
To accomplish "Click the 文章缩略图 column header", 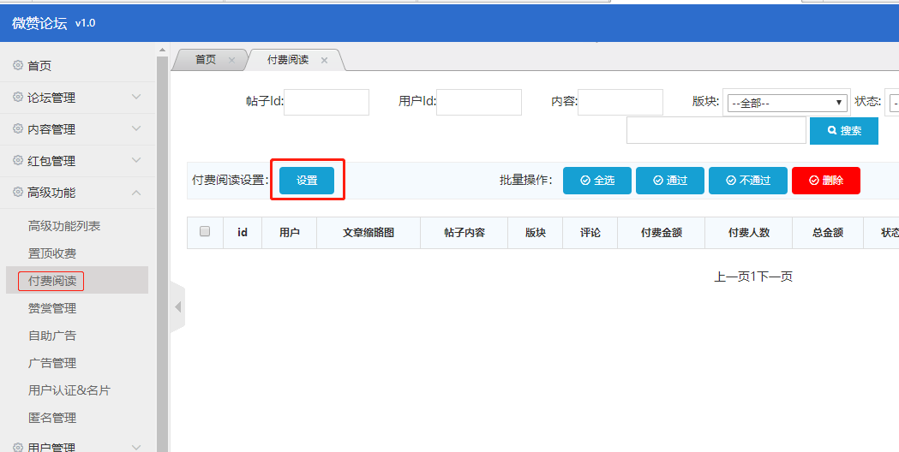I will pos(369,233).
